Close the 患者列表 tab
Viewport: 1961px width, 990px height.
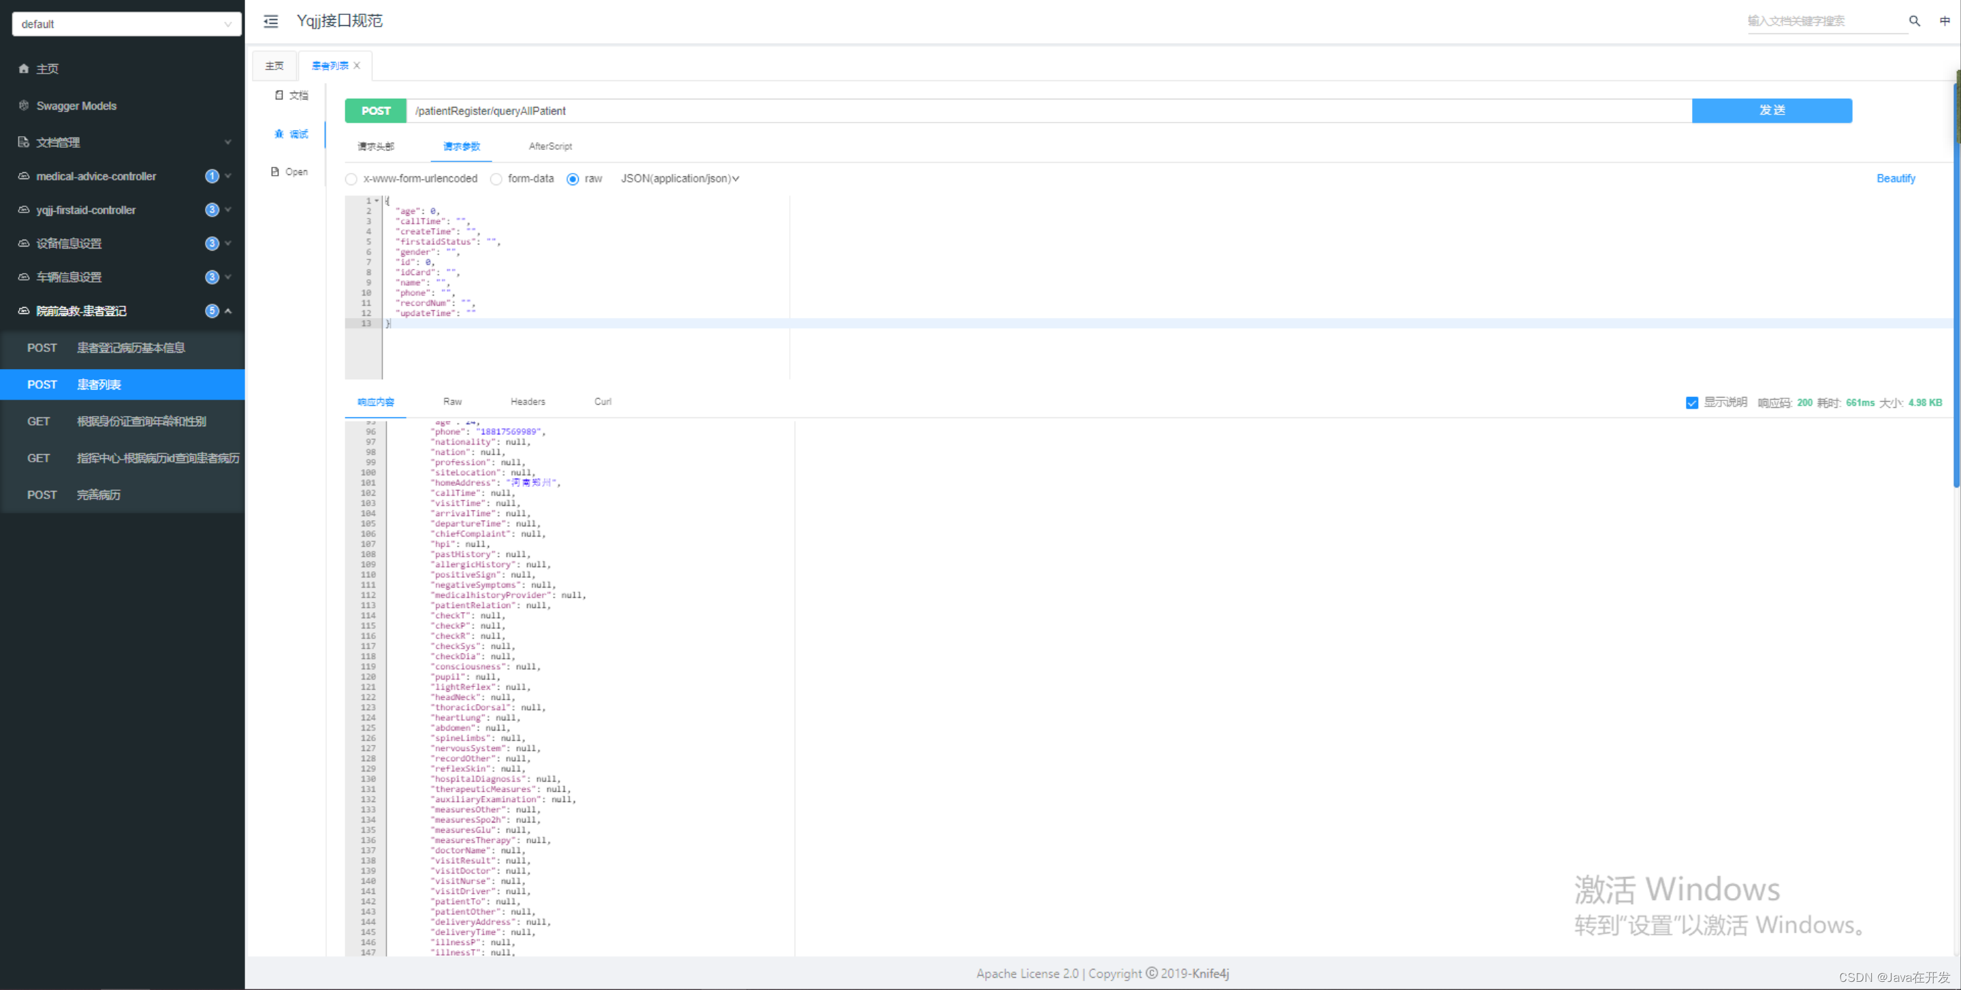(x=357, y=65)
